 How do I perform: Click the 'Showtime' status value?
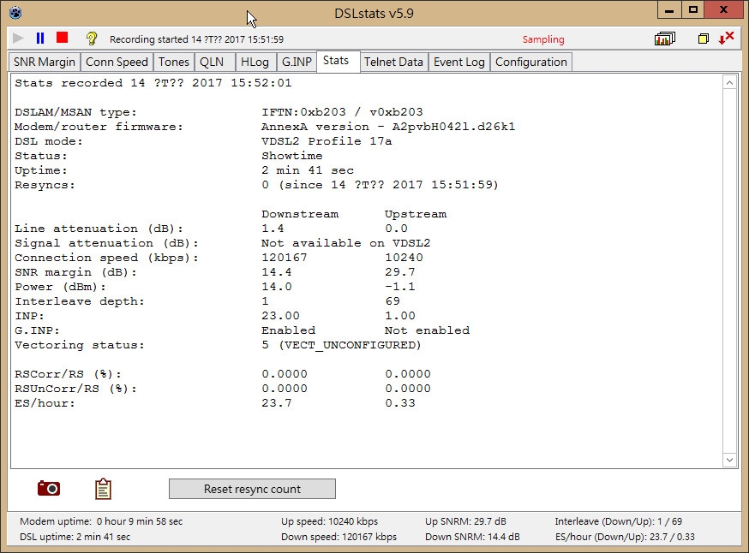[292, 156]
